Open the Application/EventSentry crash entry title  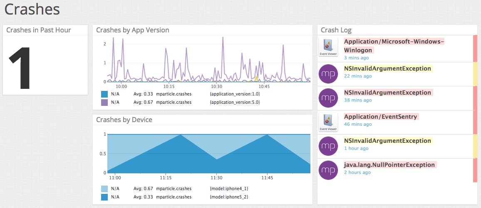pyautogui.click(x=380, y=117)
